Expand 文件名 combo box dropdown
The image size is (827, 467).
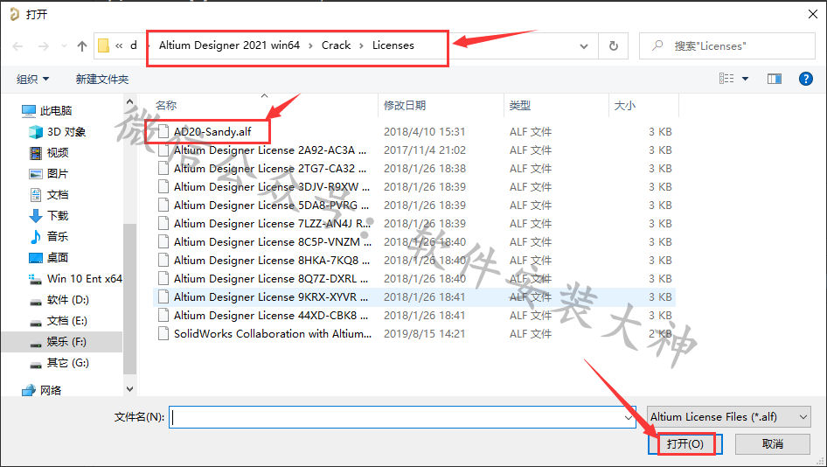point(629,417)
